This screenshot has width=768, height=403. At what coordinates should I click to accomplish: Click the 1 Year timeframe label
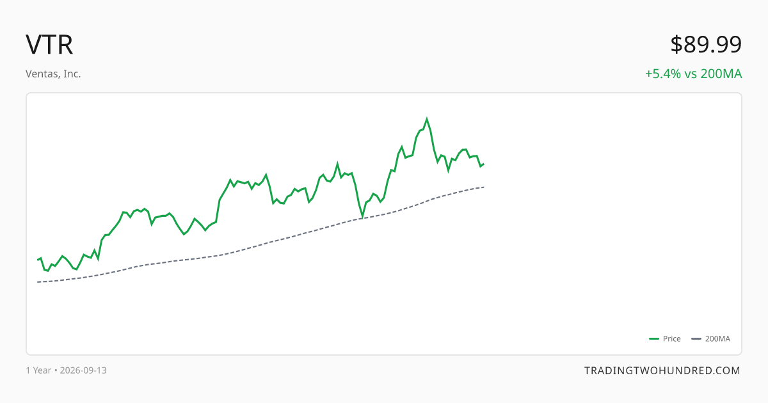[x=38, y=370]
